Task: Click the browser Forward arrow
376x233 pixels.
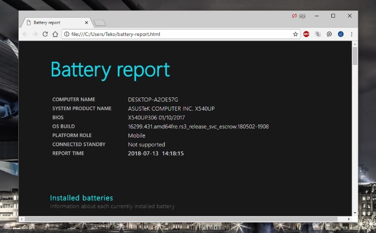Action: point(35,34)
